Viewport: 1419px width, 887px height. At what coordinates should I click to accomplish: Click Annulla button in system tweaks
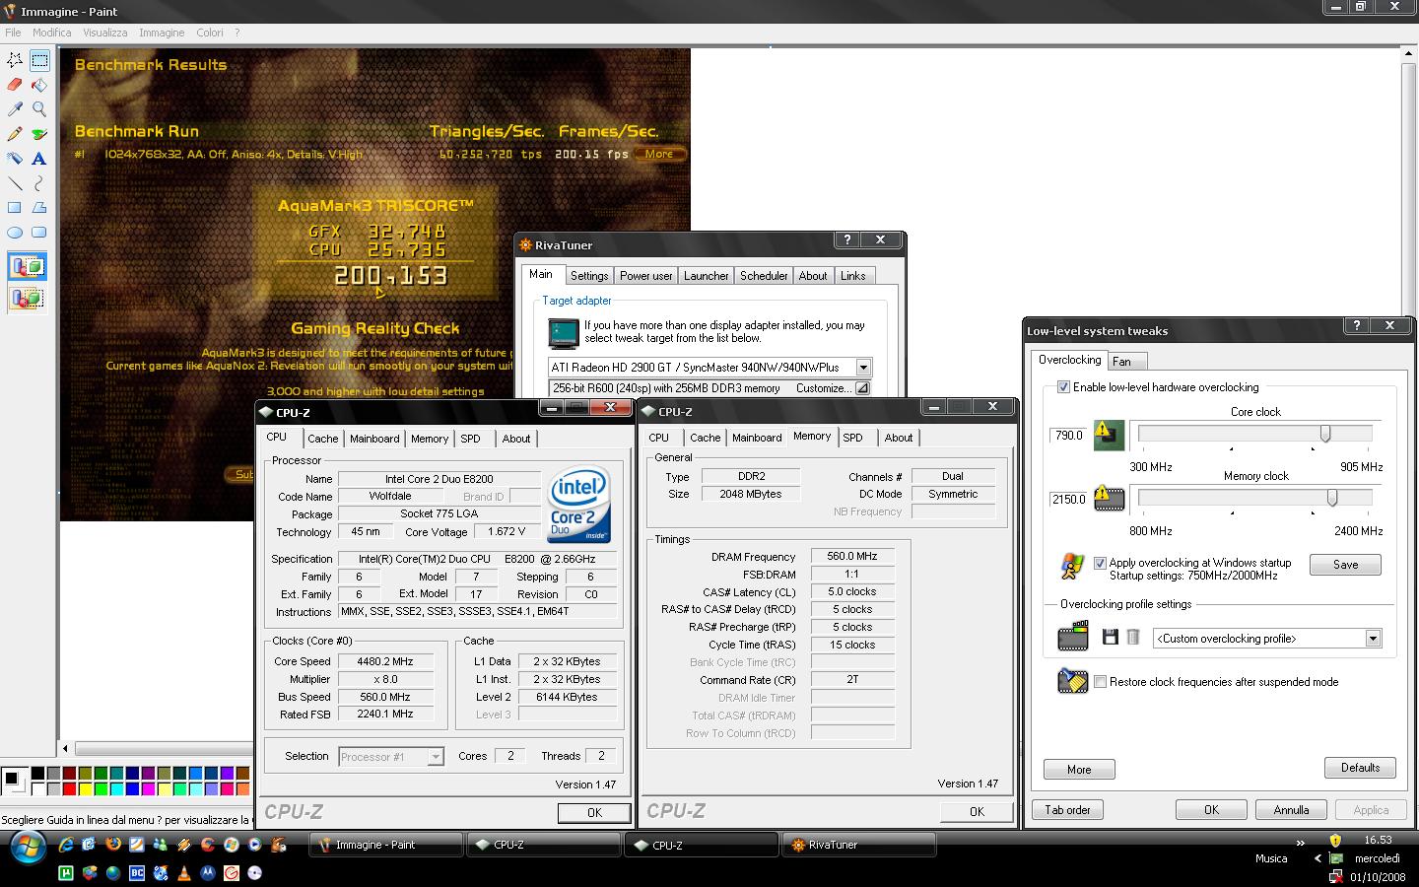click(x=1291, y=810)
